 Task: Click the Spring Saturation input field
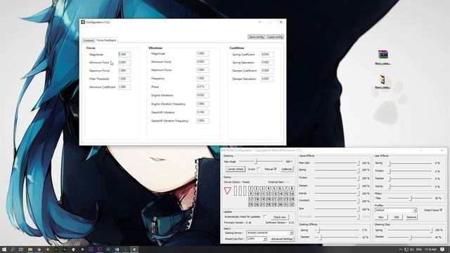pos(267,63)
